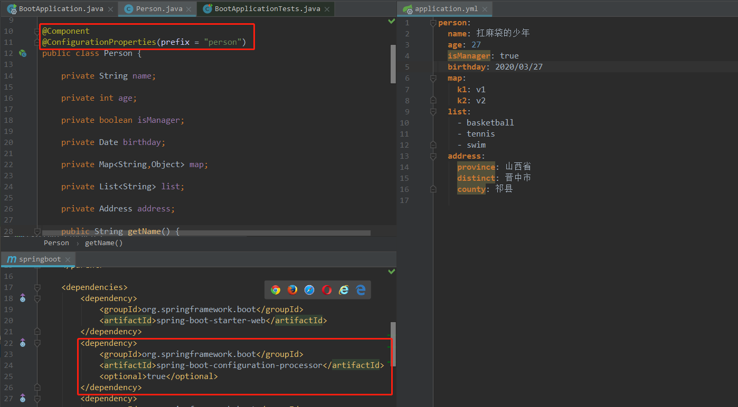Fold the dependency tag on line 27

coord(37,399)
